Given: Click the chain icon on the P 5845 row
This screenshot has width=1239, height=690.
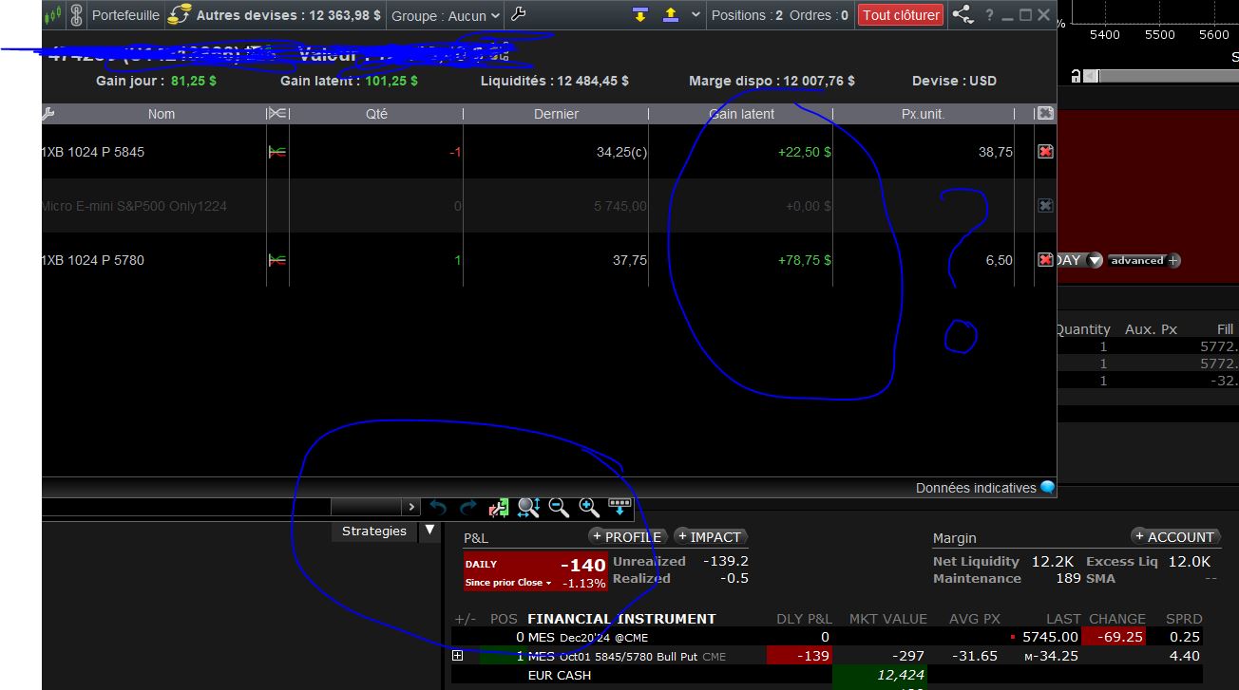Looking at the screenshot, I should [277, 152].
